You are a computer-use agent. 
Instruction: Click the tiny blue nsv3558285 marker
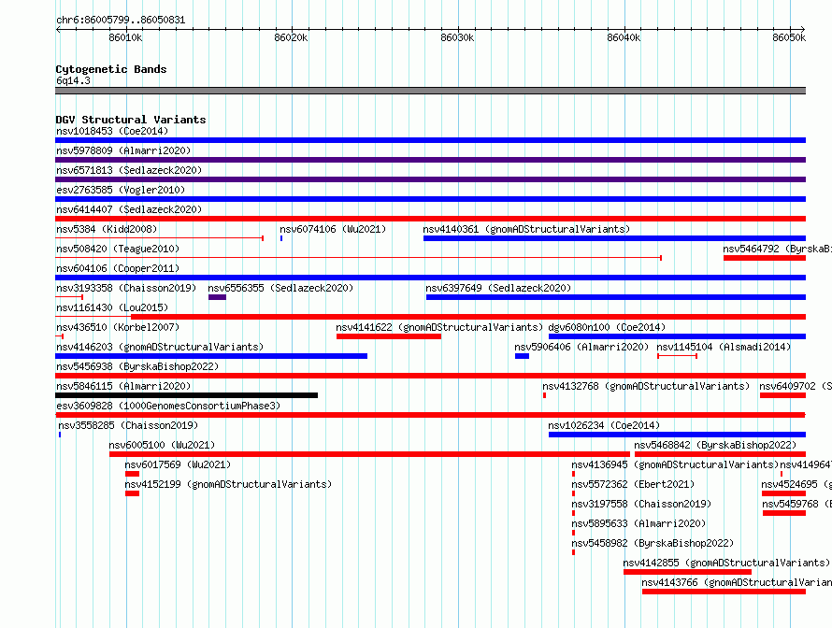(60, 435)
